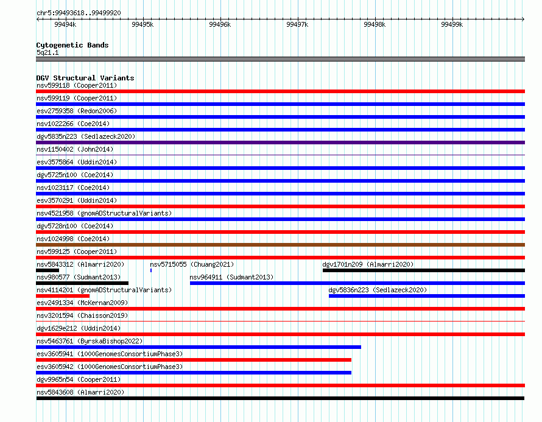Click the 99497k ruler tick label
The width and height of the screenshot is (542, 422).
pyautogui.click(x=297, y=24)
